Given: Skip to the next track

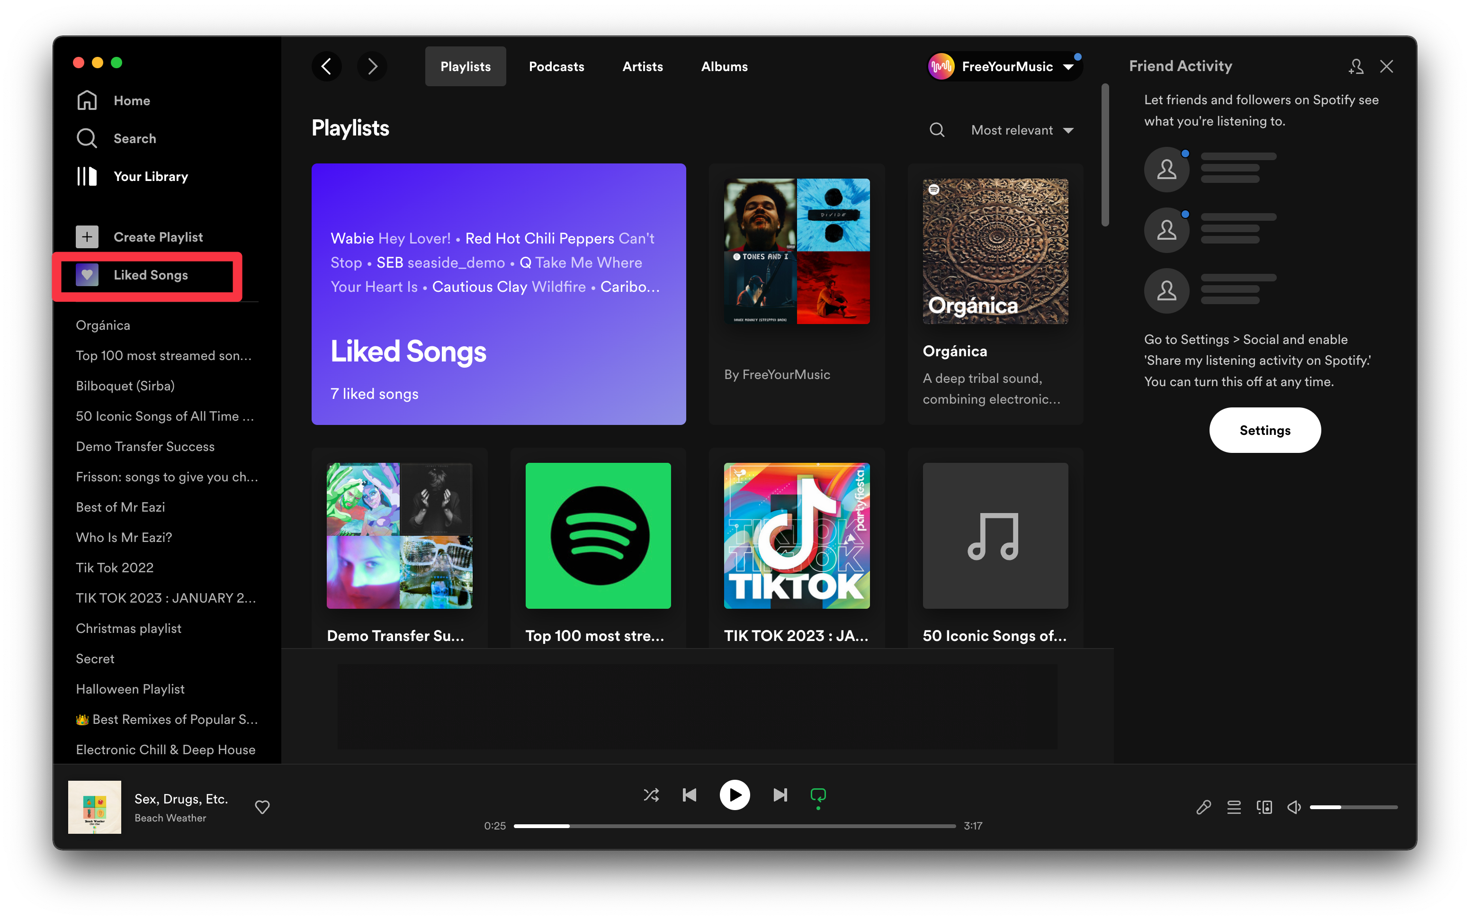Looking at the screenshot, I should [x=780, y=795].
